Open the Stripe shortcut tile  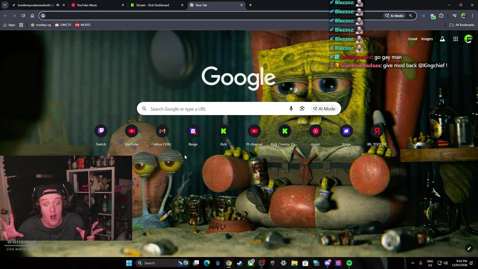tap(346, 136)
